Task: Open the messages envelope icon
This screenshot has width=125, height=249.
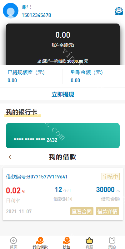Action: tap(119, 11)
